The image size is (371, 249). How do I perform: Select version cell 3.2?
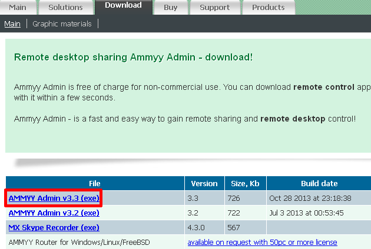click(204, 213)
